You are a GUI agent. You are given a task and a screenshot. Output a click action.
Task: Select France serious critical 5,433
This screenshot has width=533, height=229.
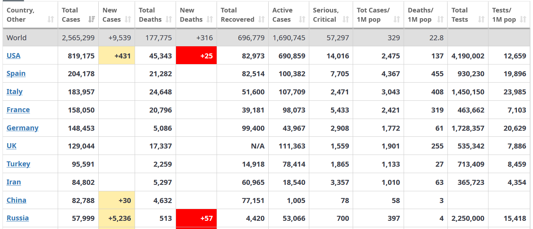pos(340,110)
